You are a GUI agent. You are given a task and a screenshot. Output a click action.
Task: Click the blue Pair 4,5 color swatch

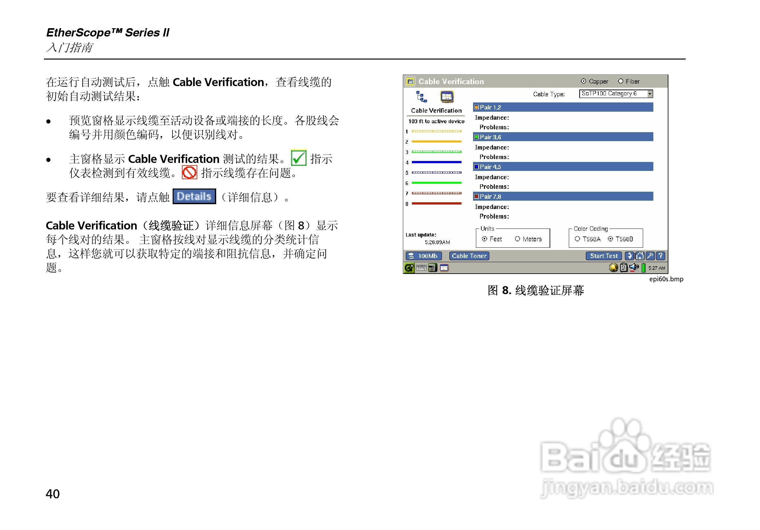(477, 167)
